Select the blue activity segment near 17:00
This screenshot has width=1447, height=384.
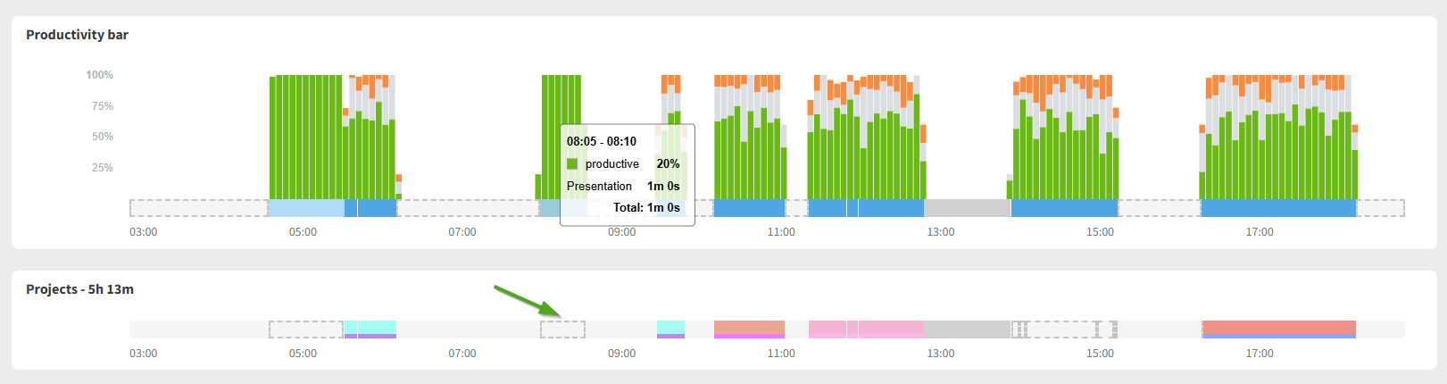(x=1278, y=208)
